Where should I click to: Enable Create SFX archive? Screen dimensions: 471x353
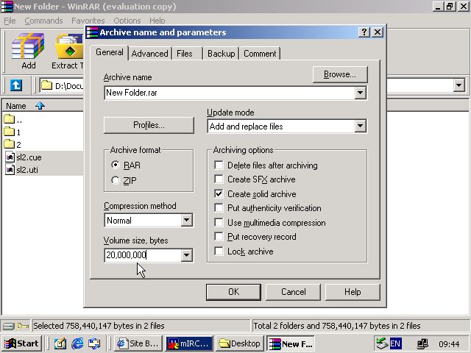(x=219, y=179)
